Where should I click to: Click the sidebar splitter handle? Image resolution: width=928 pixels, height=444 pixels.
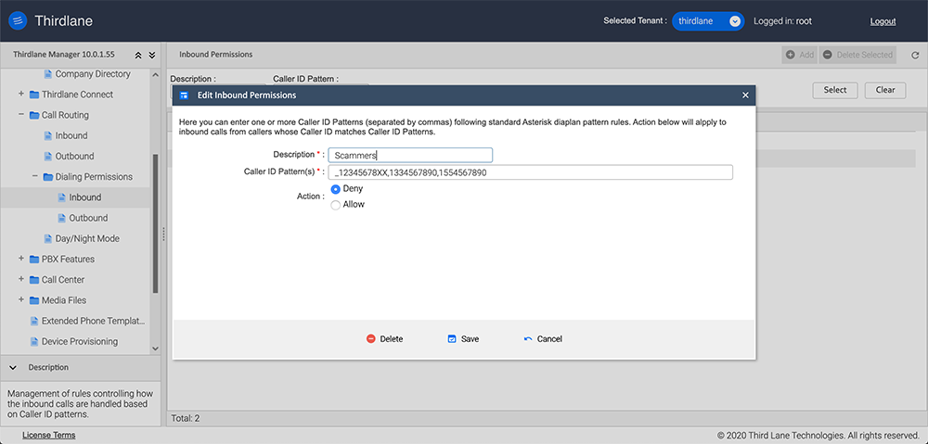pos(164,235)
